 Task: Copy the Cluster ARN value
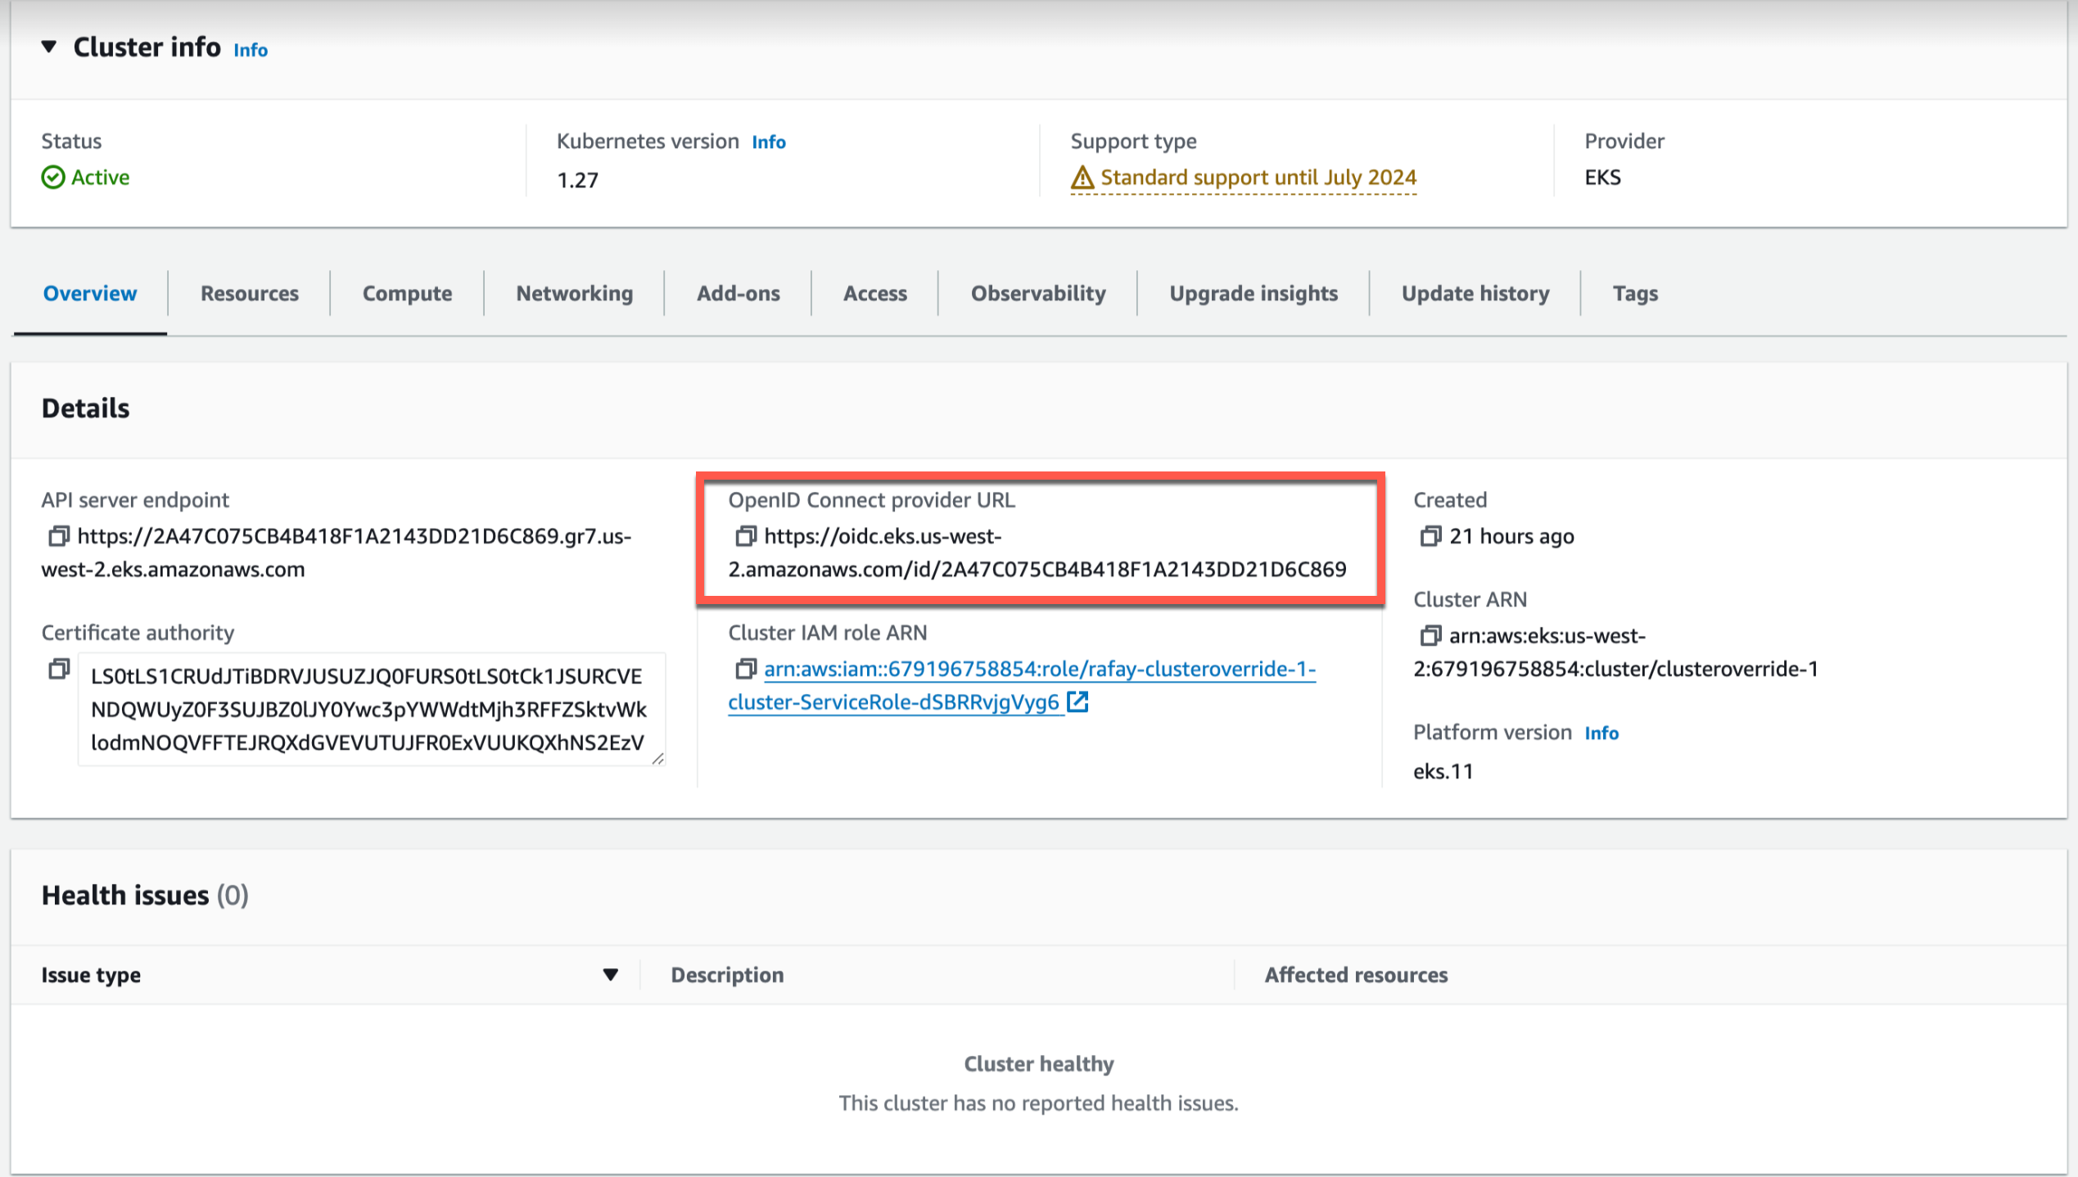click(x=1431, y=635)
